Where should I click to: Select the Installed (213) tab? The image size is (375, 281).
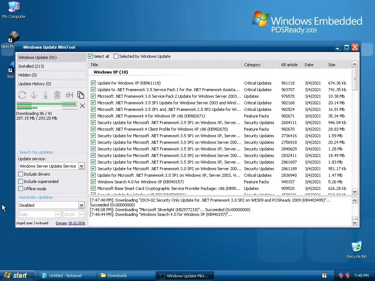pyautogui.click(x=51, y=66)
